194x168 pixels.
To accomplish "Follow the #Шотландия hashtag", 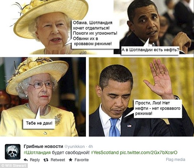I will 37,152.
